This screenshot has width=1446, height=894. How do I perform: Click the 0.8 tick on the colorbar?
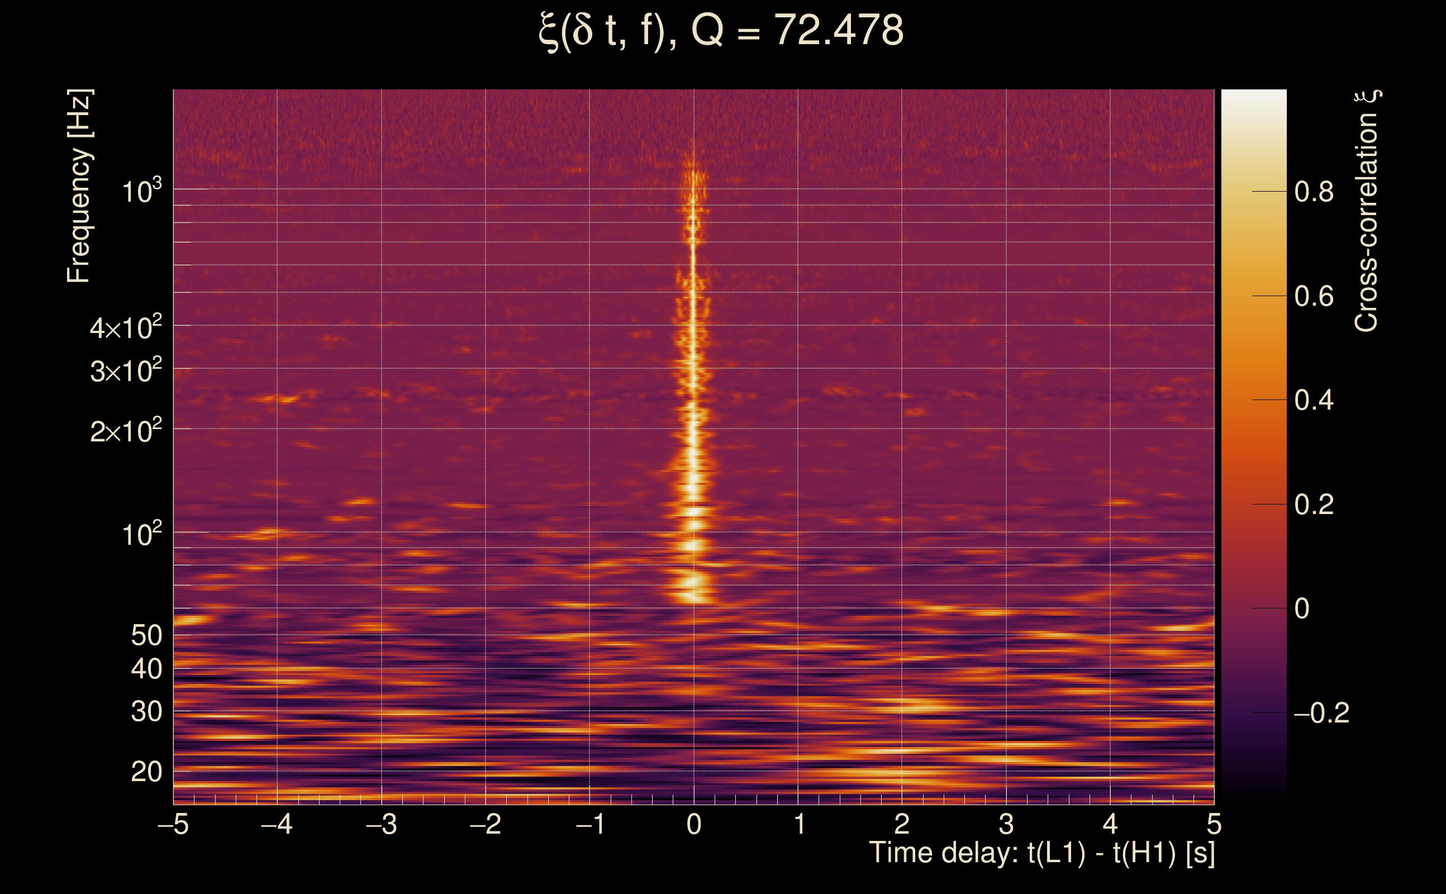pos(1314,192)
